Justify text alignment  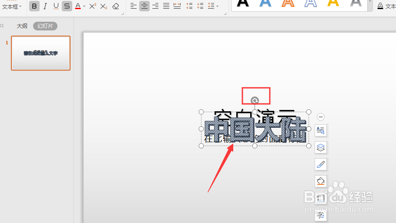[166, 6]
